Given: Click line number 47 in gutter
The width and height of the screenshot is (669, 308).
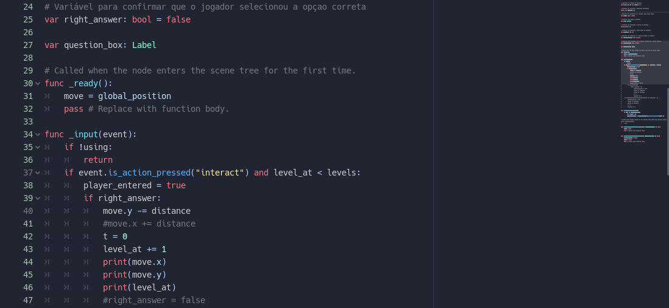Looking at the screenshot, I should [28, 300].
